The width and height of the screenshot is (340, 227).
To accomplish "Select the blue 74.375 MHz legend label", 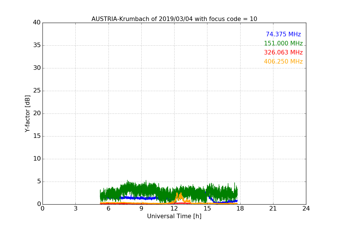I will point(283,34).
